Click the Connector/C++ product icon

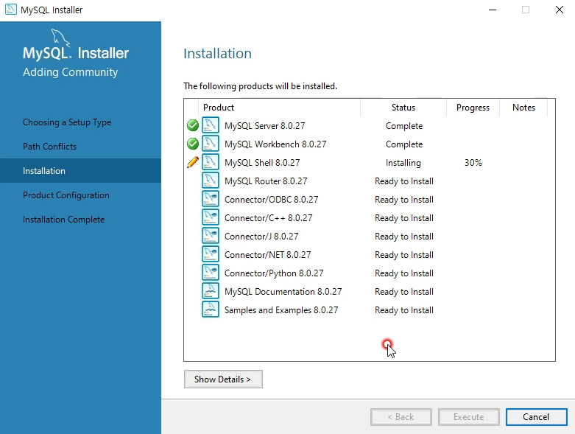coord(211,217)
